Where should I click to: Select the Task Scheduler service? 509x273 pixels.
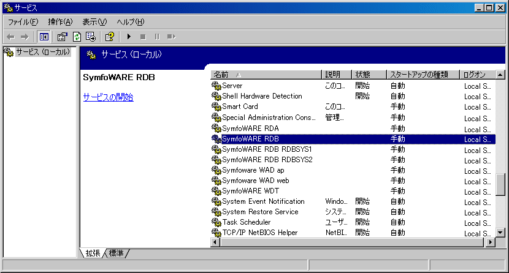[353, 222]
